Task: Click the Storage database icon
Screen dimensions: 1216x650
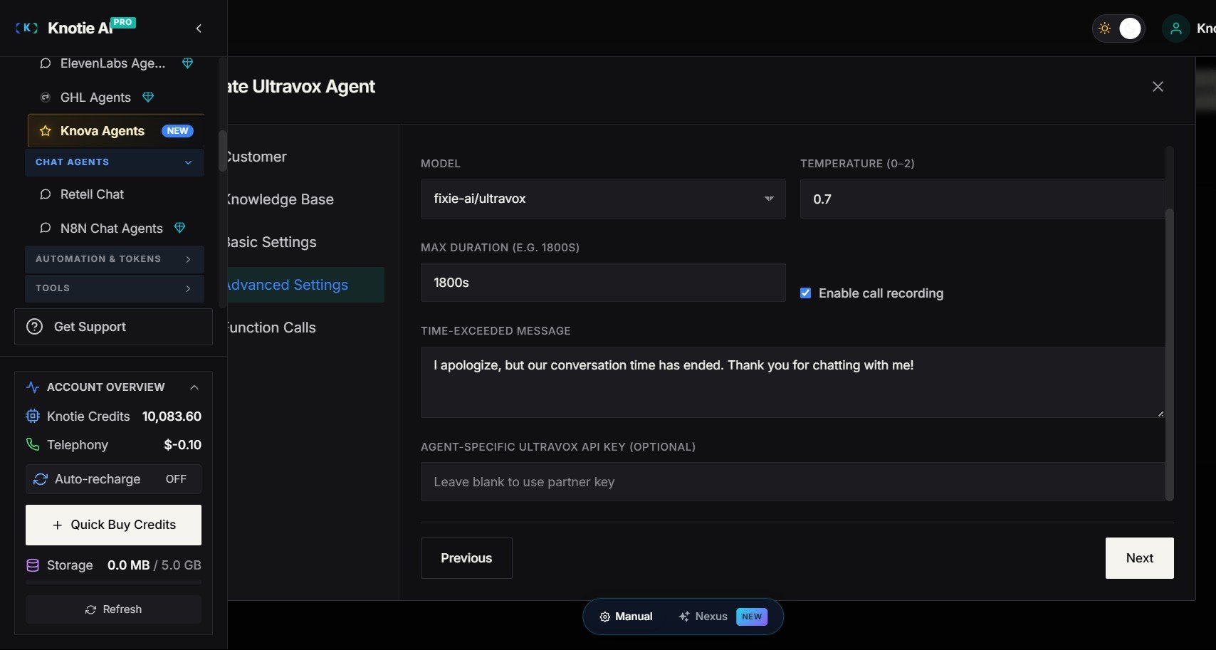Action: pyautogui.click(x=33, y=565)
